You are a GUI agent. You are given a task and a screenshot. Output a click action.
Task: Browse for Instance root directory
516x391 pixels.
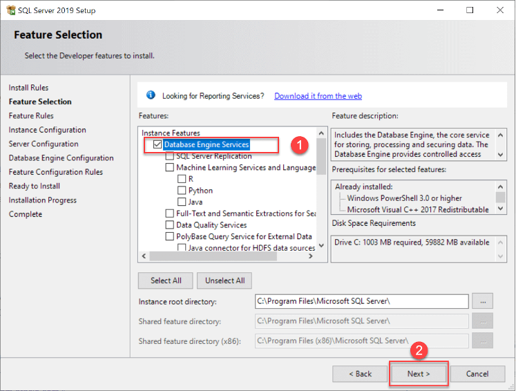coord(482,301)
